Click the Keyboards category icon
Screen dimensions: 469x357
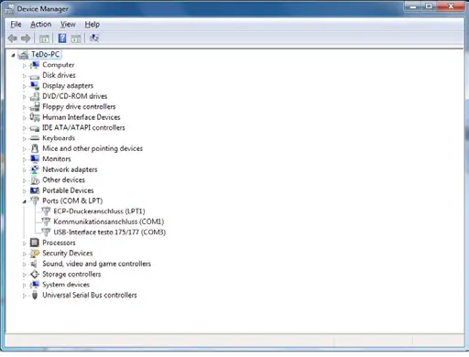click(x=35, y=138)
